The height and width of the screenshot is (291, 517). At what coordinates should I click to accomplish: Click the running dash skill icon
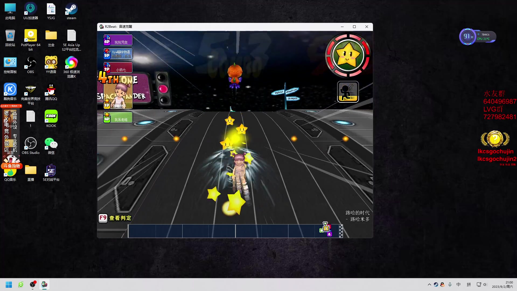pyautogui.click(x=348, y=92)
